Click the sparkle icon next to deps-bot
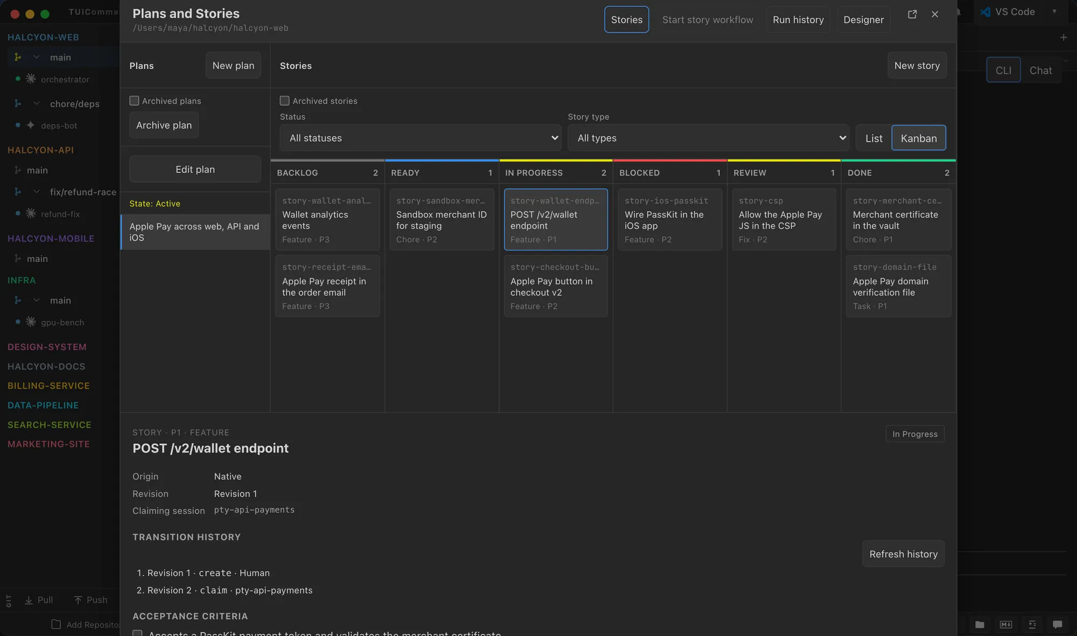 pyautogui.click(x=31, y=125)
